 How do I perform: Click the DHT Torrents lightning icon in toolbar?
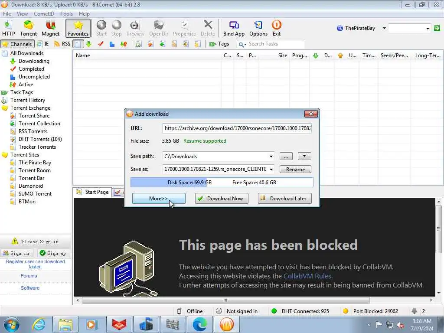click(186, 44)
